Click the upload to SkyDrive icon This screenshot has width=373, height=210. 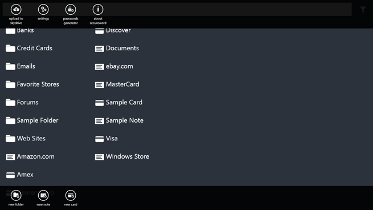click(16, 10)
